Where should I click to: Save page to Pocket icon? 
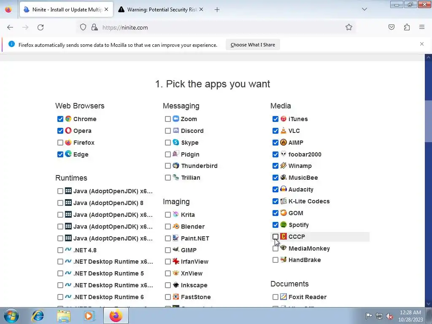pos(391,27)
